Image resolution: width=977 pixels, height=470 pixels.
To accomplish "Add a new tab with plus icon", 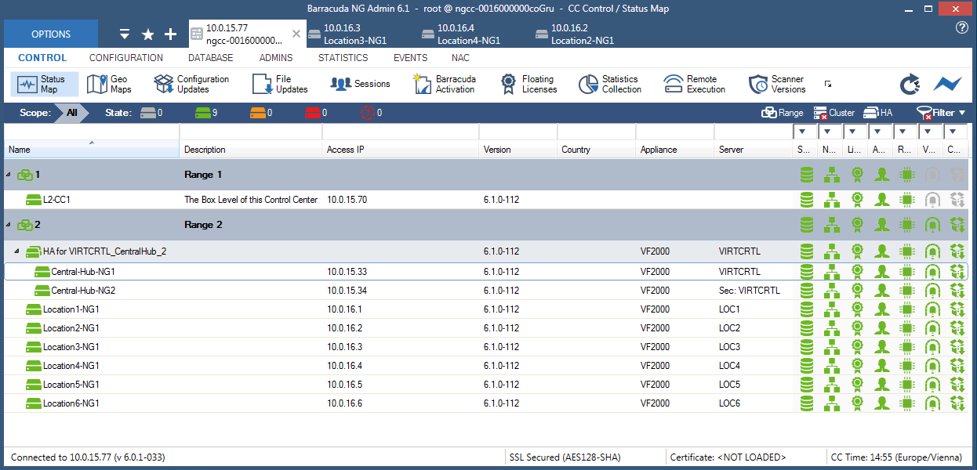I will tap(170, 34).
